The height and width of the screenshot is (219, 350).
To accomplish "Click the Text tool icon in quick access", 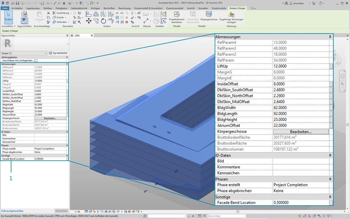I will (64, 3).
